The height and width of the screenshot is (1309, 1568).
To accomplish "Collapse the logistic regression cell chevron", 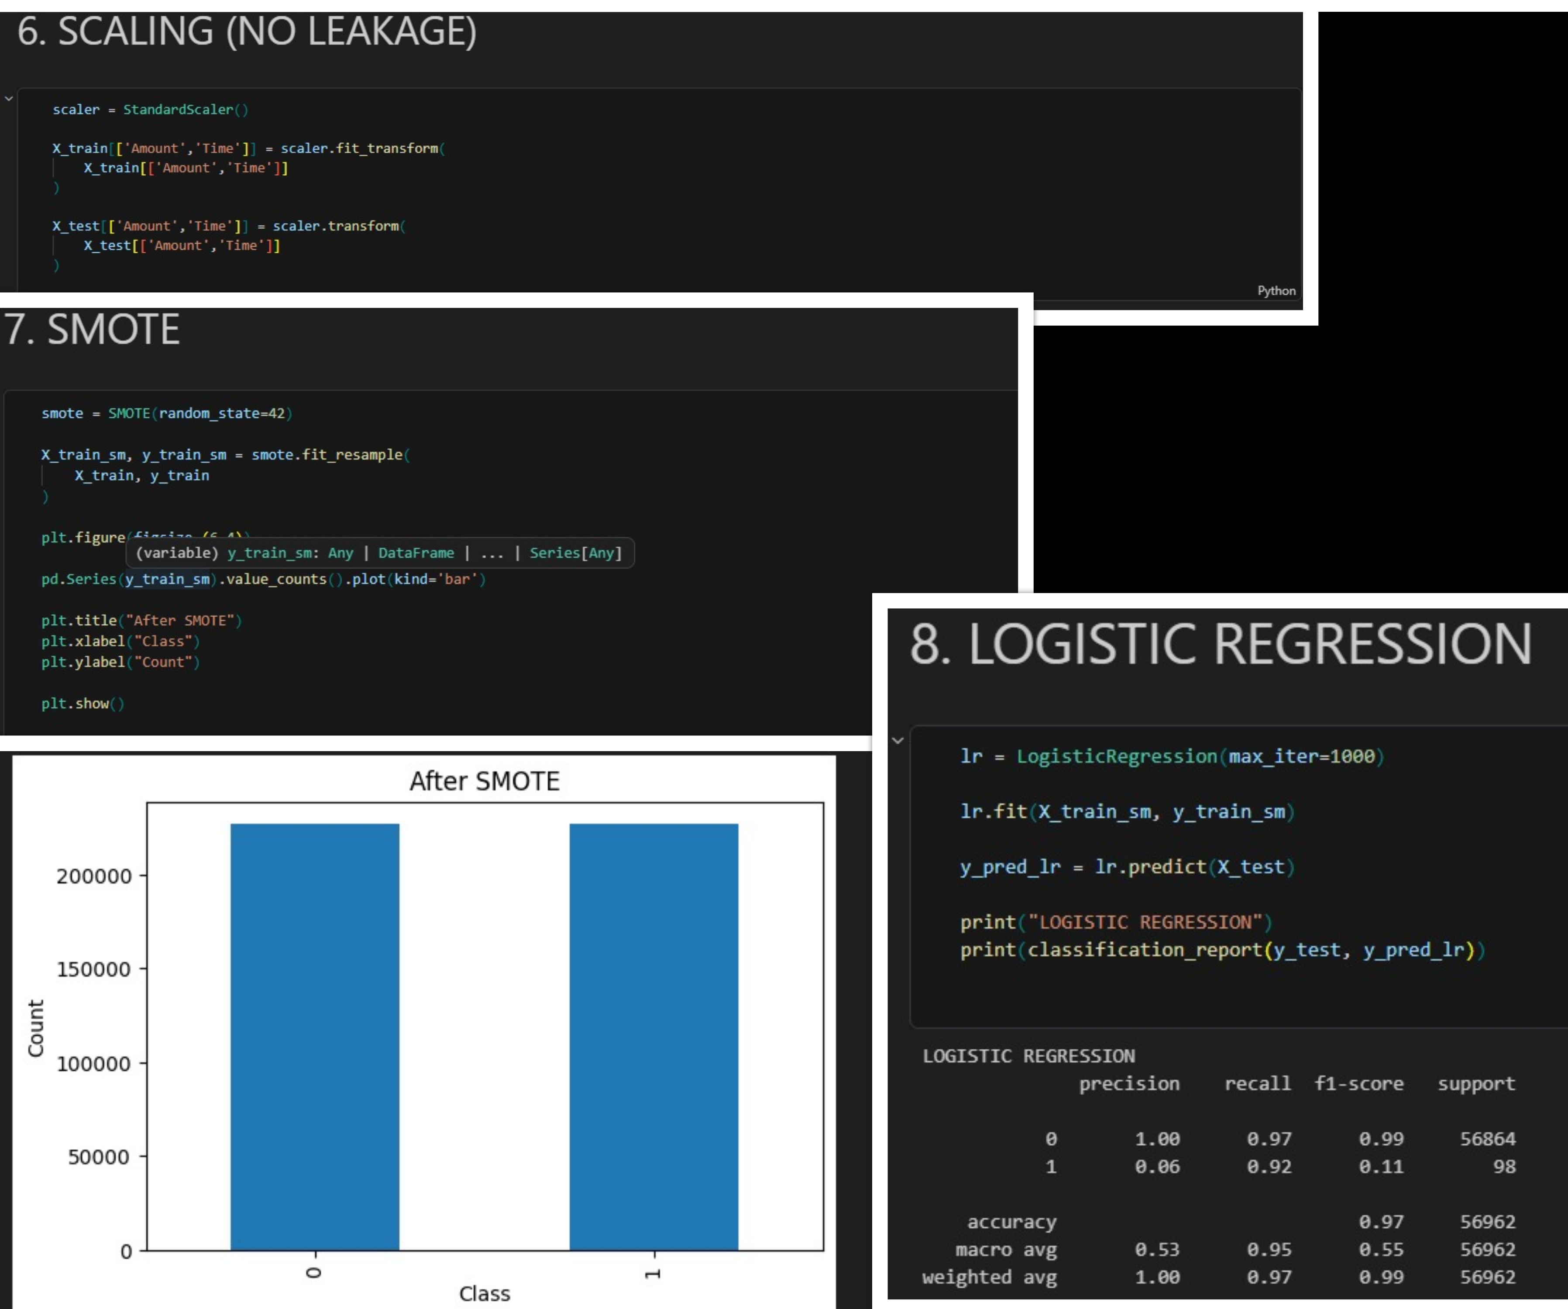I will [x=898, y=741].
